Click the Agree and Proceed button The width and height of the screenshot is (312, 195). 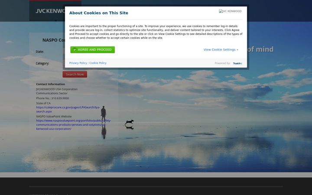[x=93, y=50]
